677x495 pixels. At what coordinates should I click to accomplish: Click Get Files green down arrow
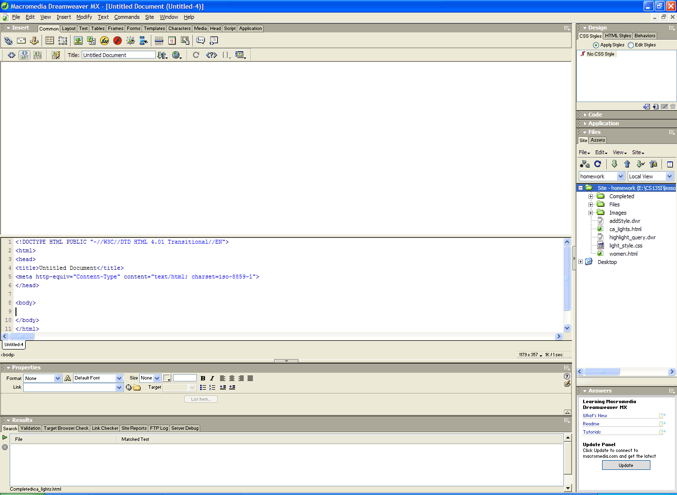(614, 164)
